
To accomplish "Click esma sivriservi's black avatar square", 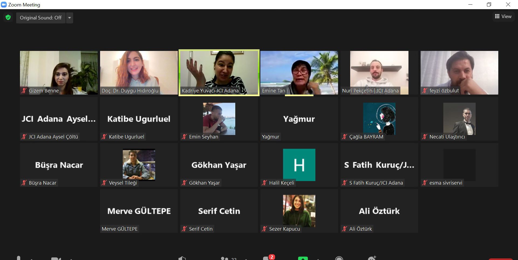I will (x=459, y=165).
